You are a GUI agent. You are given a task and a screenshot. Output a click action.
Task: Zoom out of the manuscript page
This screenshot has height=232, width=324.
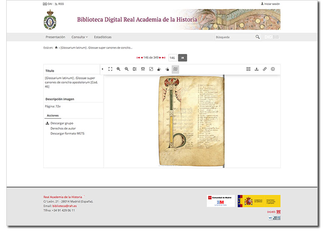(127, 69)
